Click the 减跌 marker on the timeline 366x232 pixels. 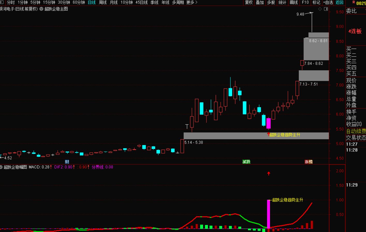pyautogui.click(x=246, y=162)
